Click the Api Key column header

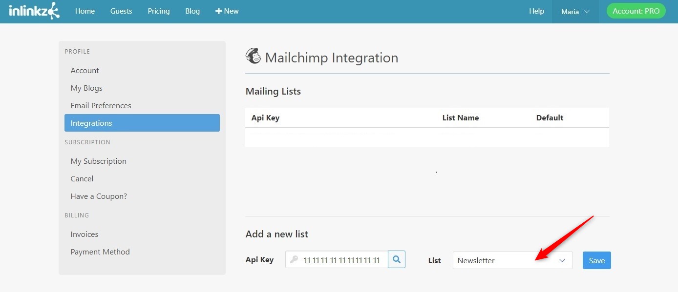click(265, 118)
